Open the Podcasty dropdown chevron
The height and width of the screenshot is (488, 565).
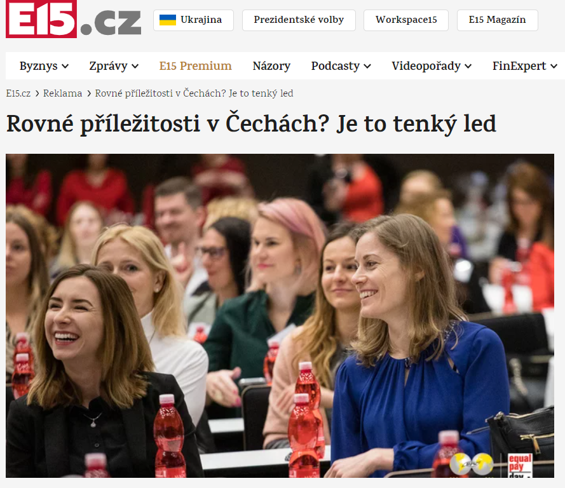pos(367,66)
